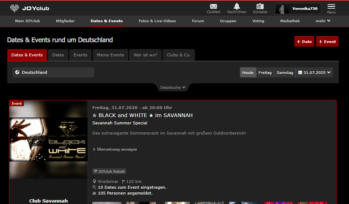
Task: Expand the Detailsuche panel
Action: click(x=173, y=87)
